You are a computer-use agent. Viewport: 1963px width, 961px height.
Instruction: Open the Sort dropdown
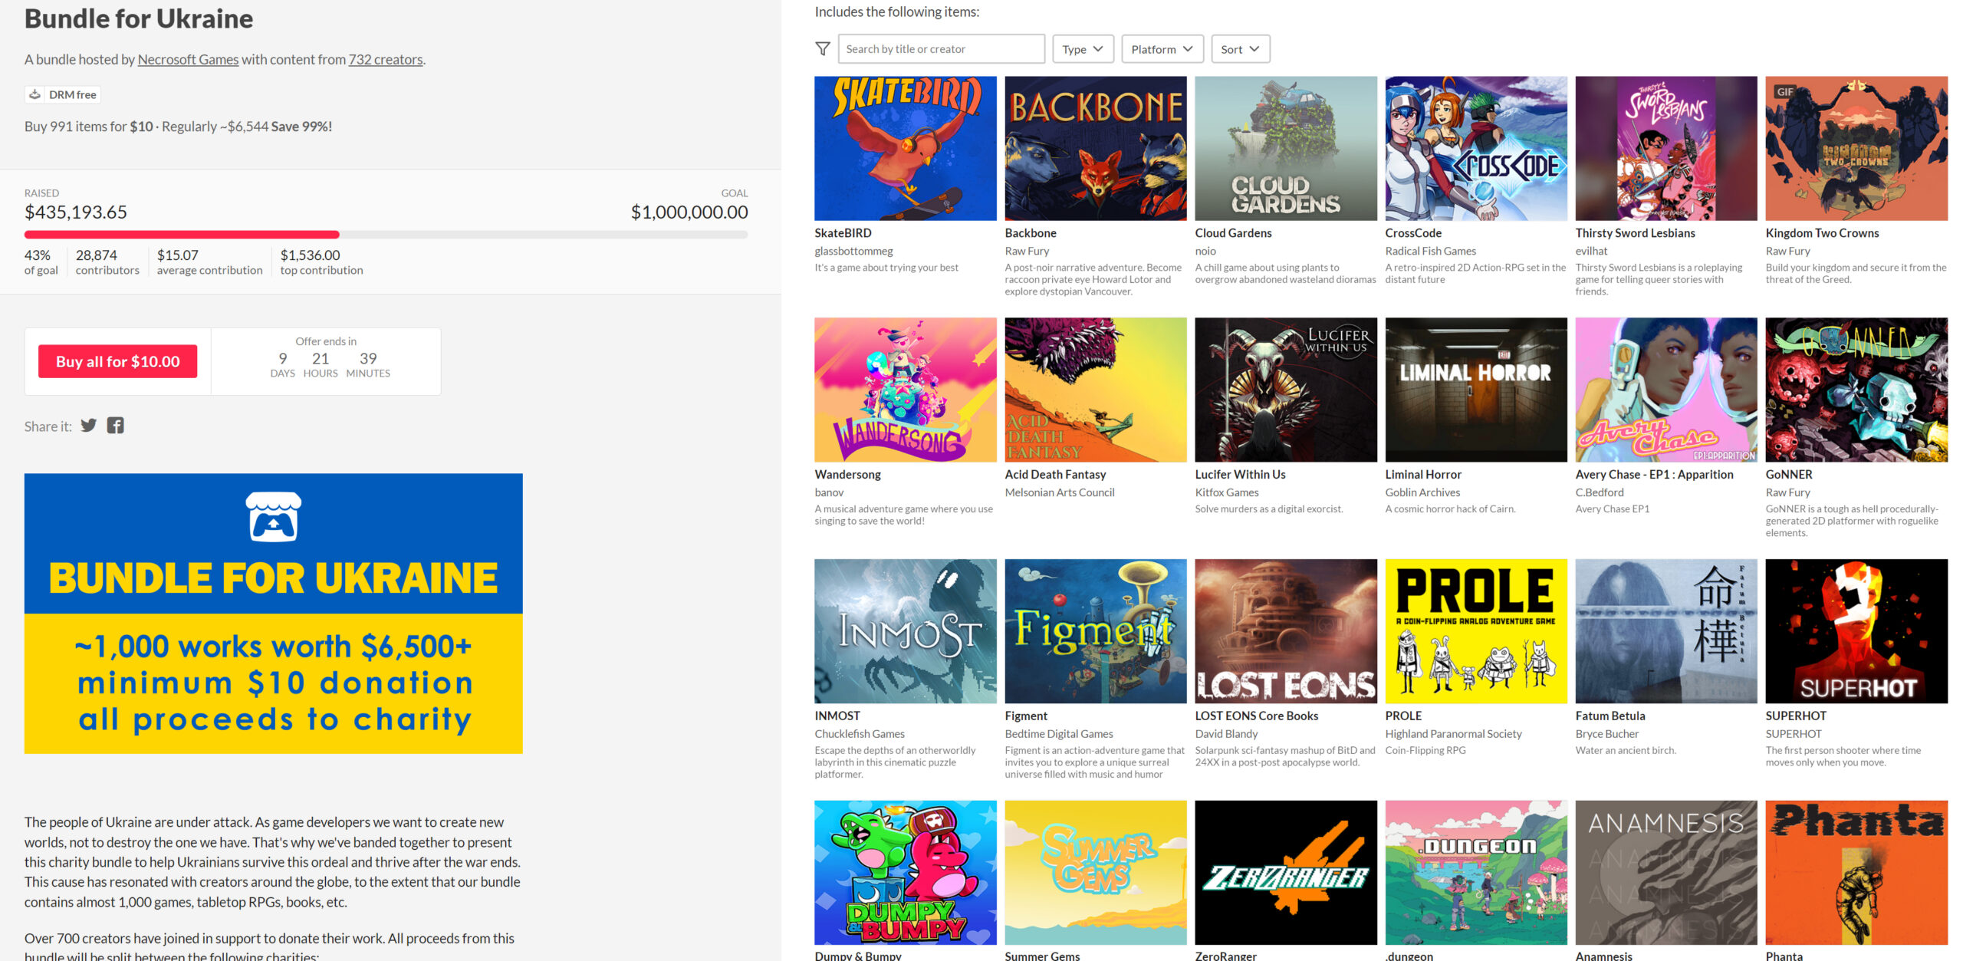tap(1240, 49)
